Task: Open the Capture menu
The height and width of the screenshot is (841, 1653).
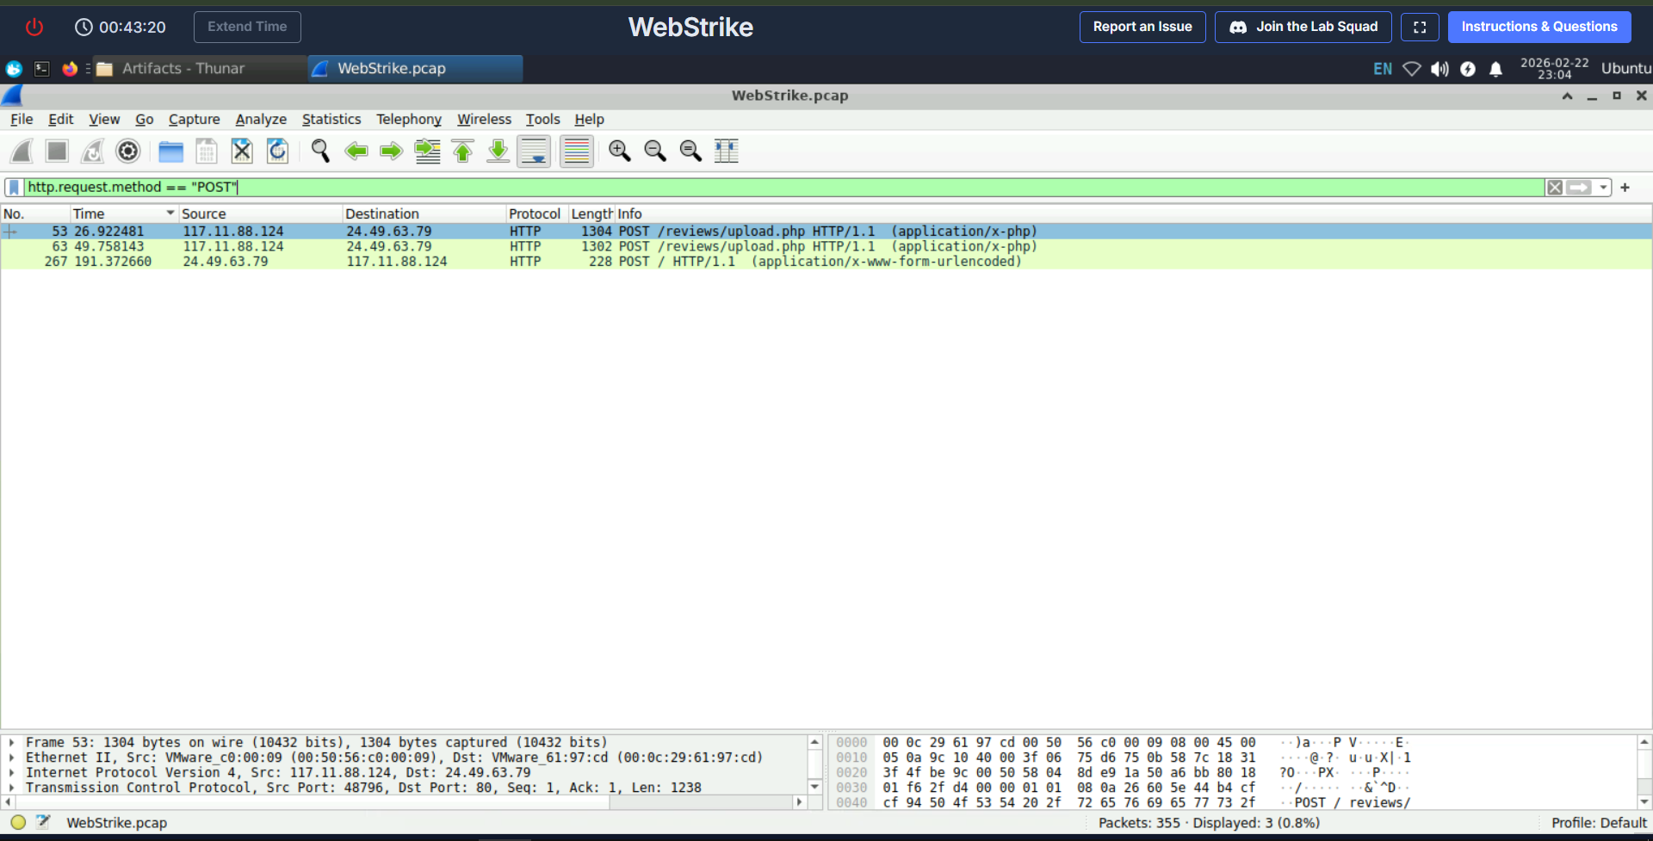Action: tap(194, 119)
